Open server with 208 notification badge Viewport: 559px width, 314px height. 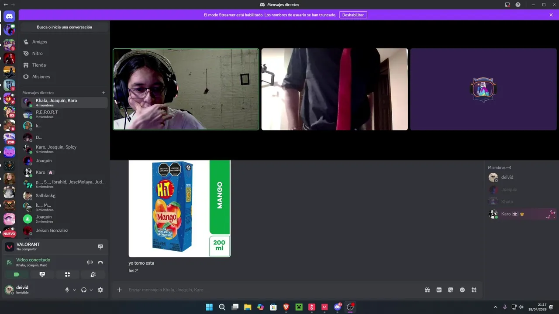point(10,138)
